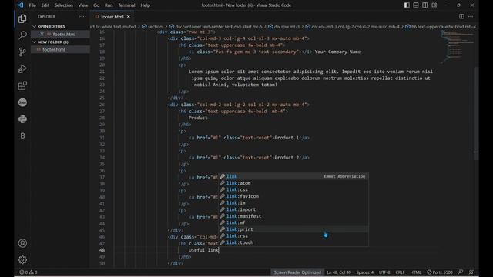Image resolution: width=493 pixels, height=277 pixels.
Task: Click the section breadcrumb item
Action: click(153, 27)
